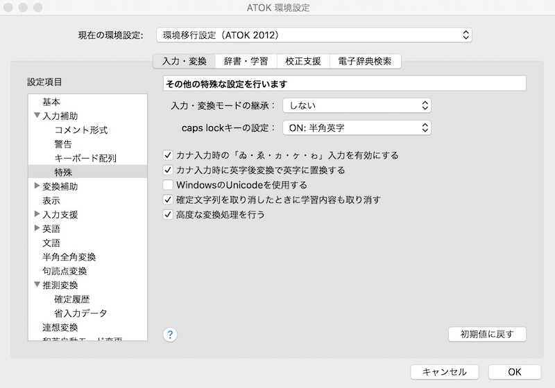
Task: Toggle カナ入力時の「ゐ・ゑ・ヵ・ヶ・ゎ」入力 checkbox
Action: tap(168, 155)
